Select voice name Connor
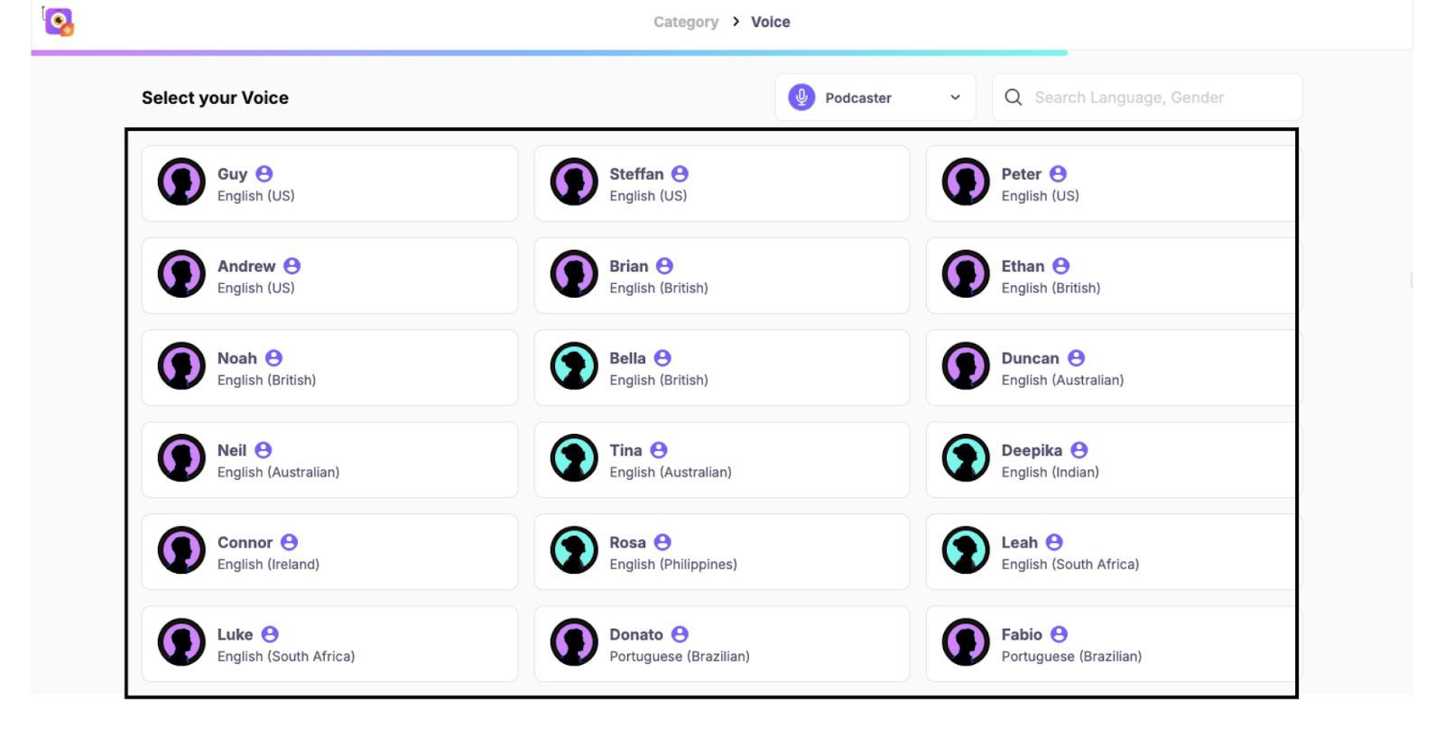Viewport: 1444px width, 737px height. click(x=245, y=542)
